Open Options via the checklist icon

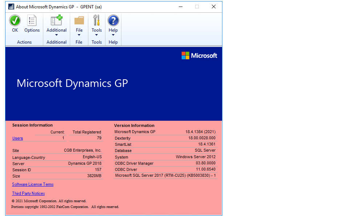coord(32,21)
